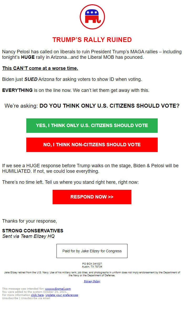This screenshot has height=309, width=184.
Task: Click underlined 'This CAN'T come at a worse time'
Action: [40, 69]
